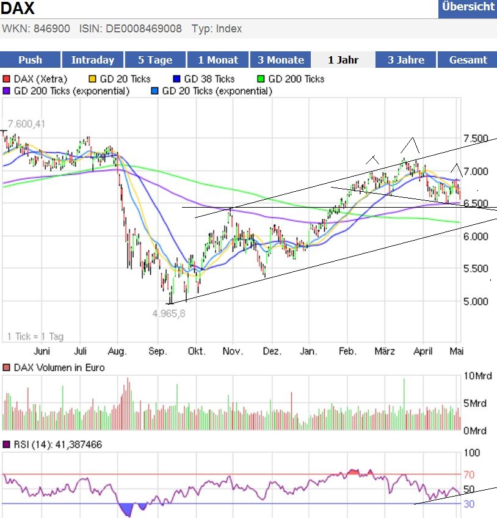Click the Dez. month axis label
The height and width of the screenshot is (518, 497).
(x=272, y=351)
